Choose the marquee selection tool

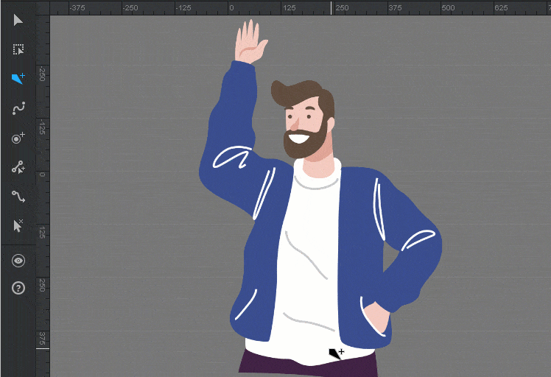18,49
